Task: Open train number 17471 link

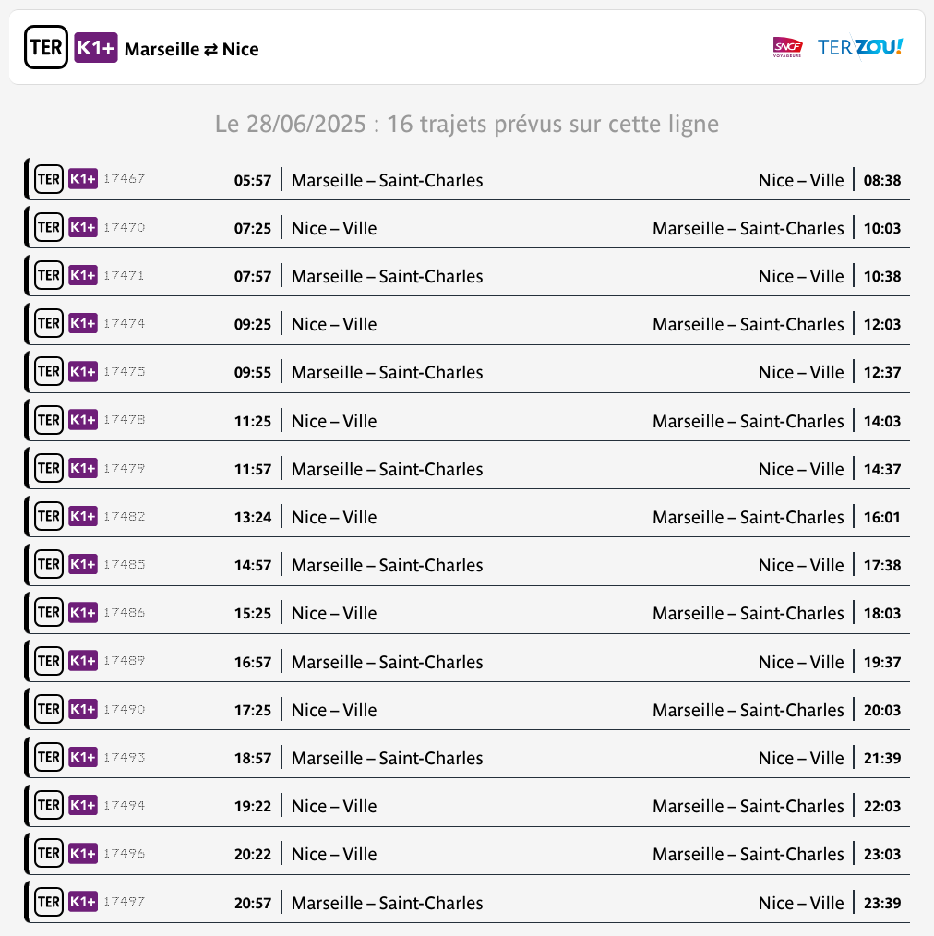Action: click(125, 276)
